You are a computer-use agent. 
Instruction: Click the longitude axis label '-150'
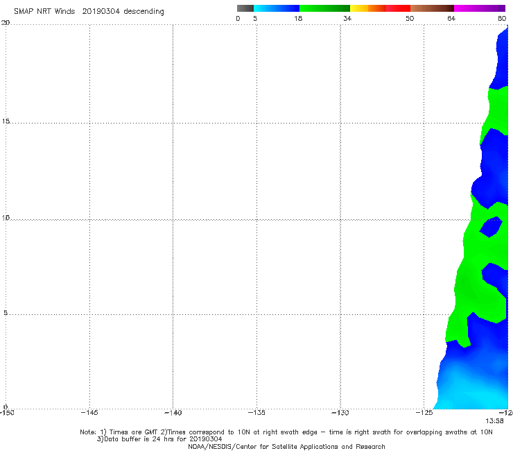point(7,413)
